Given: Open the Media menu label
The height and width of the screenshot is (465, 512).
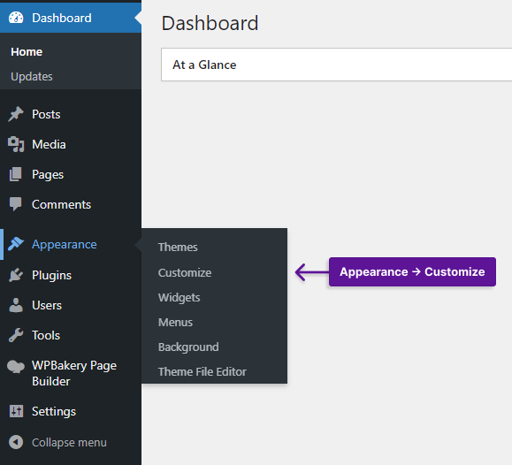Looking at the screenshot, I should click(x=49, y=144).
